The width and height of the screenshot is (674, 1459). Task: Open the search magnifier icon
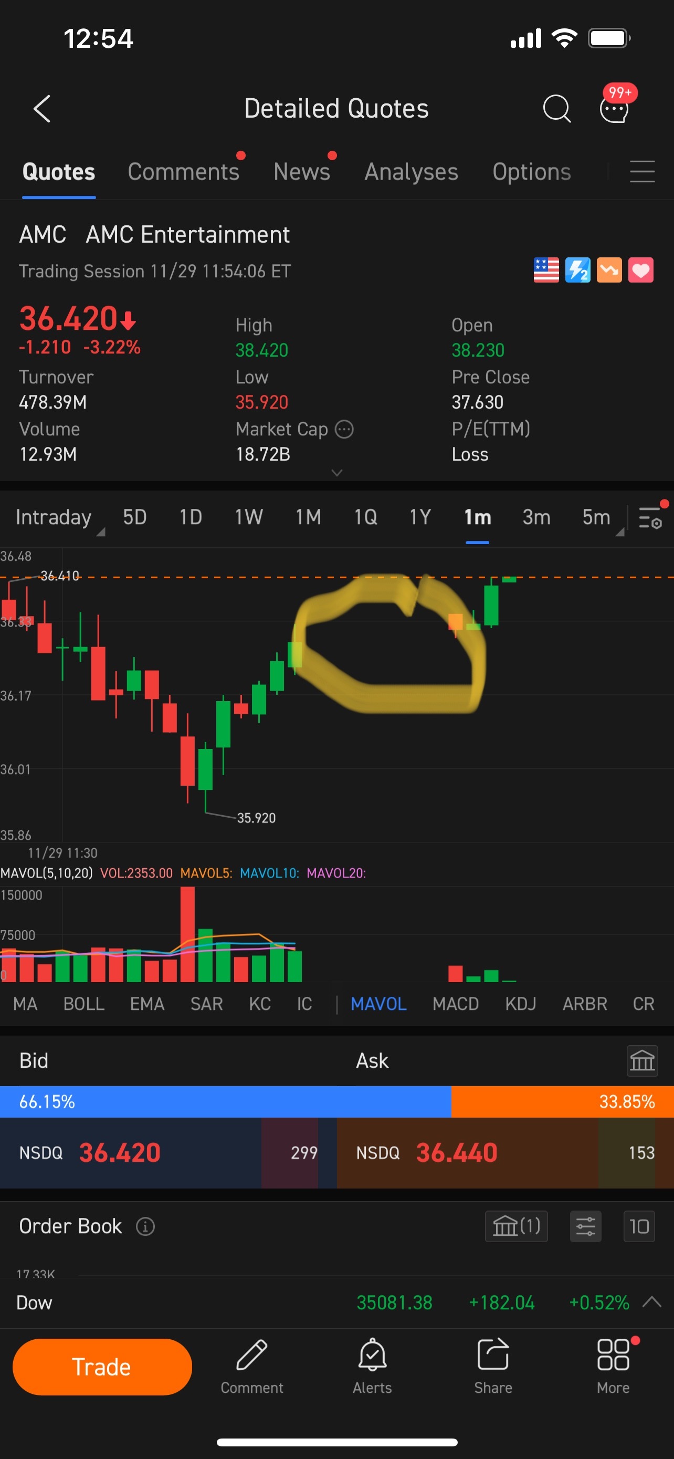pos(556,108)
